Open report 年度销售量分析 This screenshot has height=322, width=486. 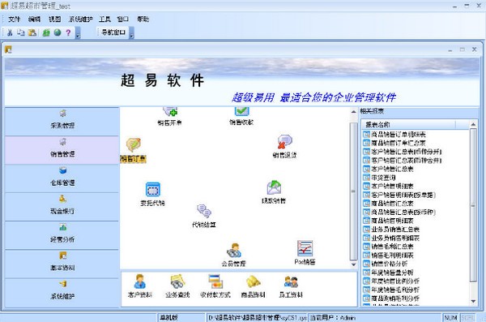[x=392, y=273]
